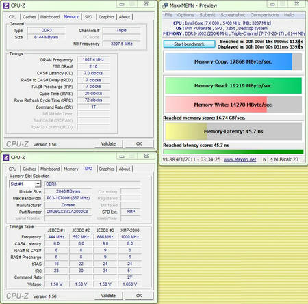
Task: Open the Screenshot menu in MaxxMEM
Action: 233,15
